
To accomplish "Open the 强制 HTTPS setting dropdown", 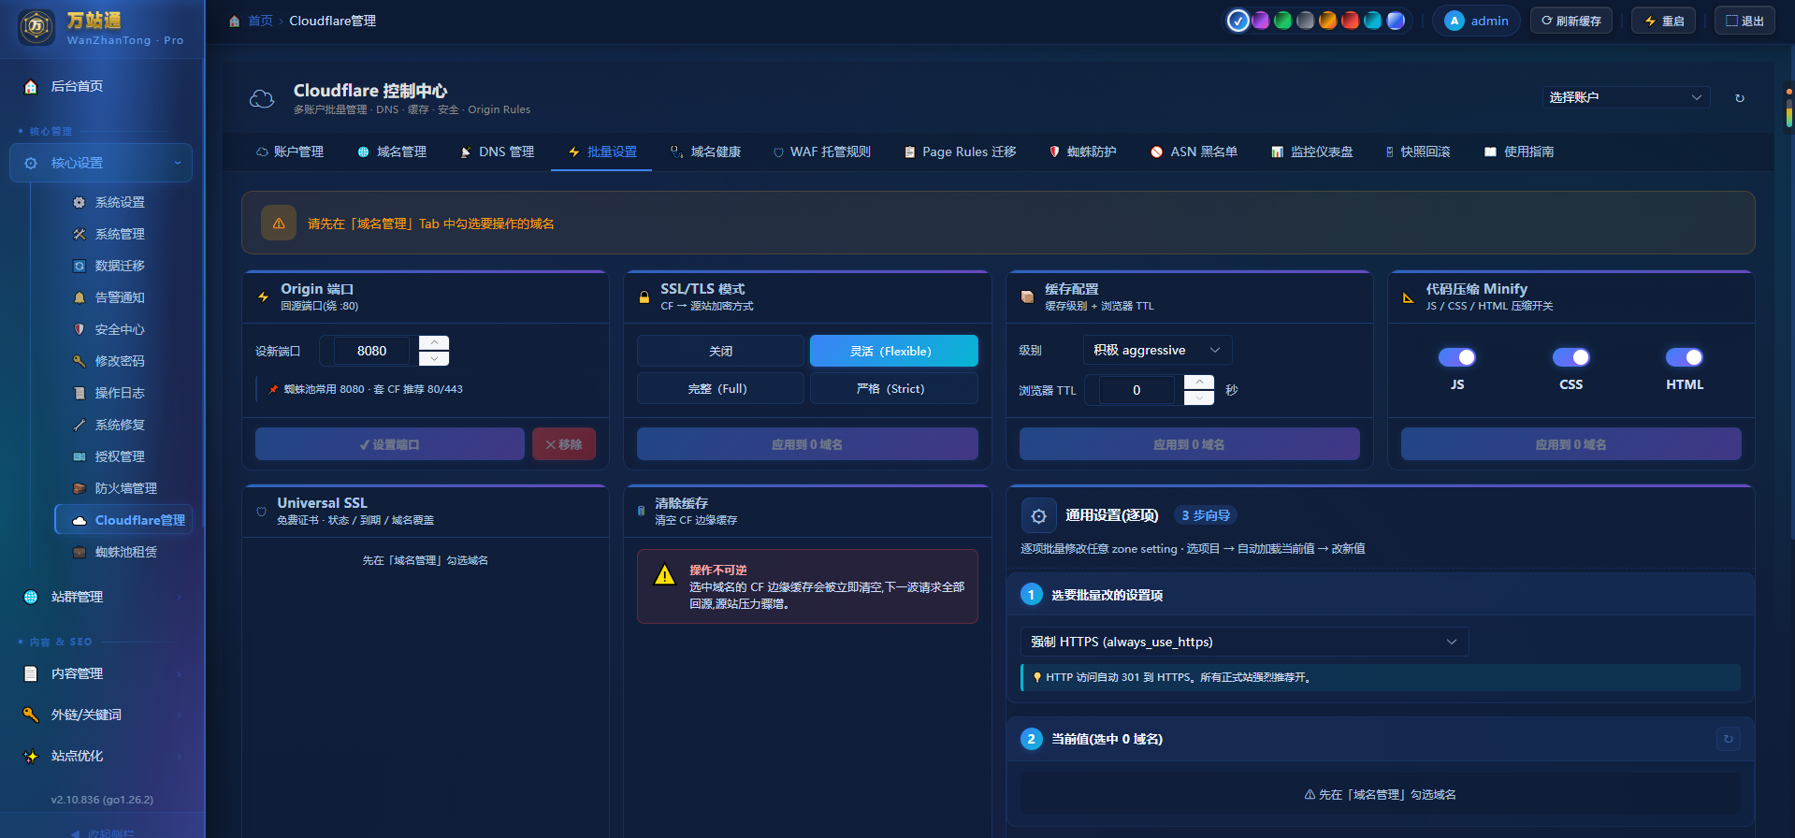I will click(1244, 642).
